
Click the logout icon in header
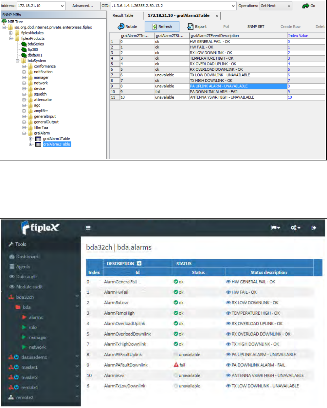point(314,228)
